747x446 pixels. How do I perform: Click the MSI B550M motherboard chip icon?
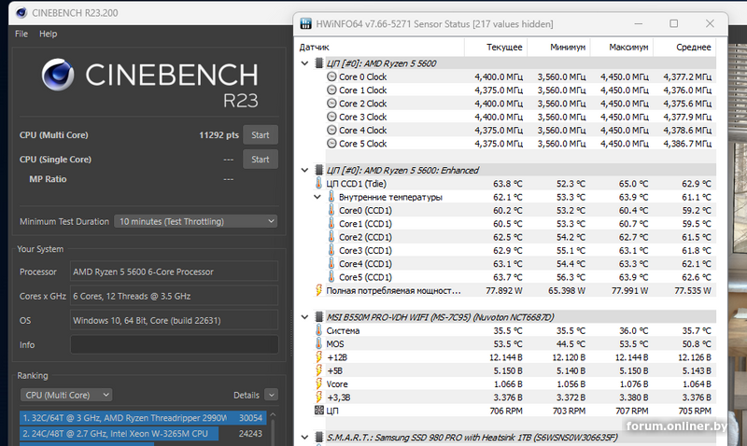click(x=318, y=317)
